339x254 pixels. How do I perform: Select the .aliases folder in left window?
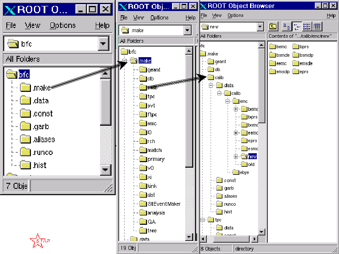pyautogui.click(x=43, y=139)
